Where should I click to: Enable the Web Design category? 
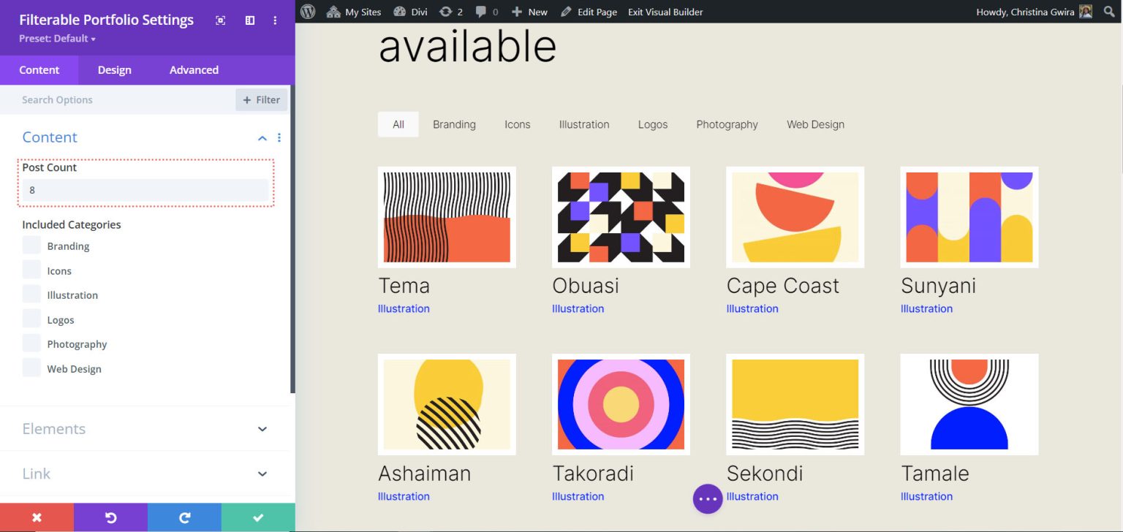[31, 368]
